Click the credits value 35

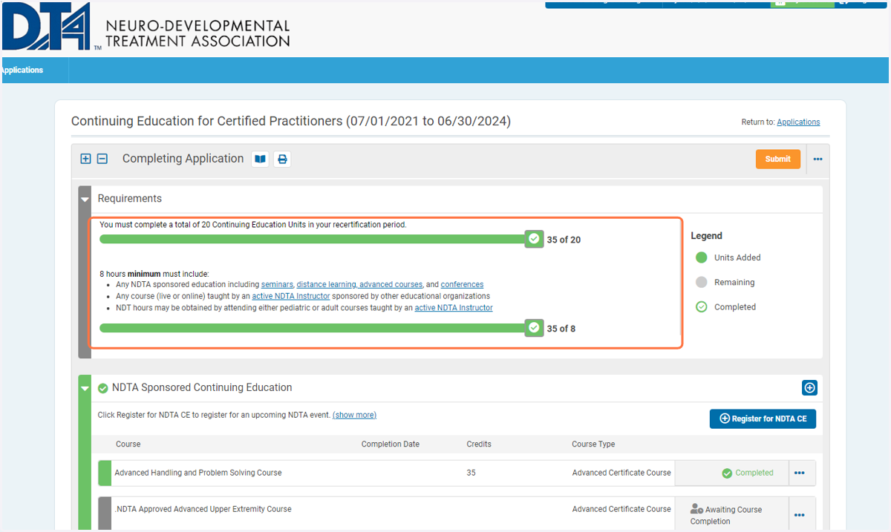pyautogui.click(x=471, y=473)
